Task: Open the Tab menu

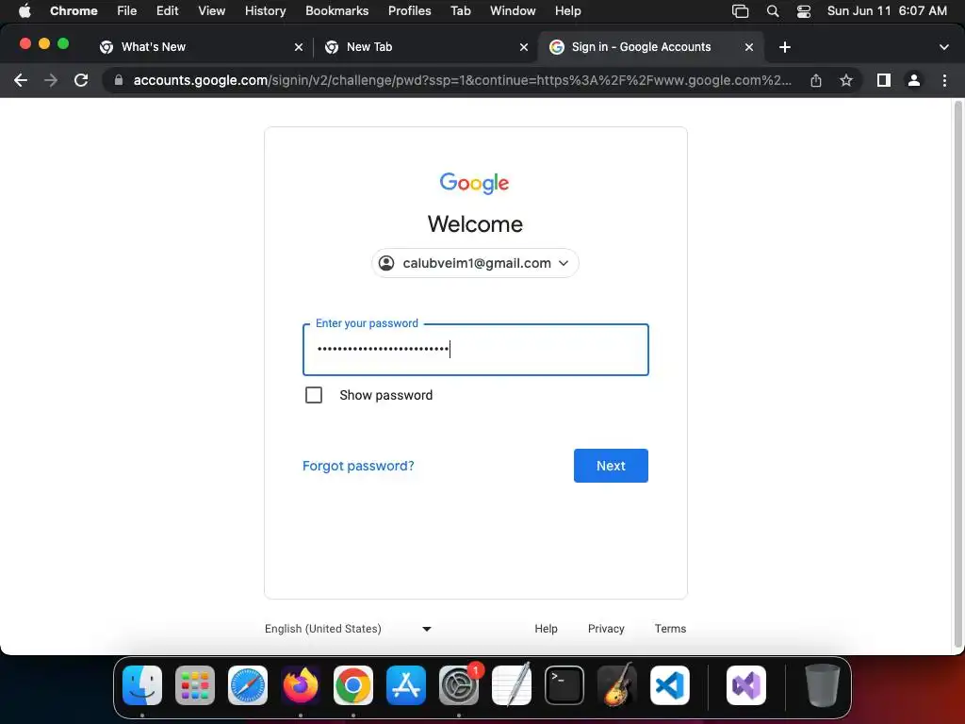Action: point(460,11)
